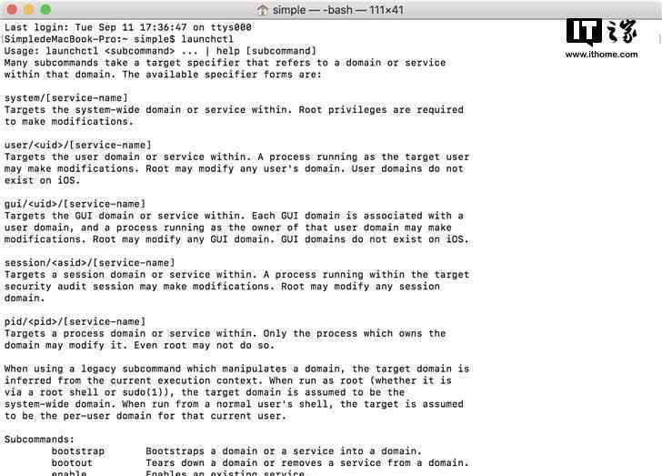Click the 'domain may modify it' line
Screen dimensions: 662x476
tap(139, 345)
